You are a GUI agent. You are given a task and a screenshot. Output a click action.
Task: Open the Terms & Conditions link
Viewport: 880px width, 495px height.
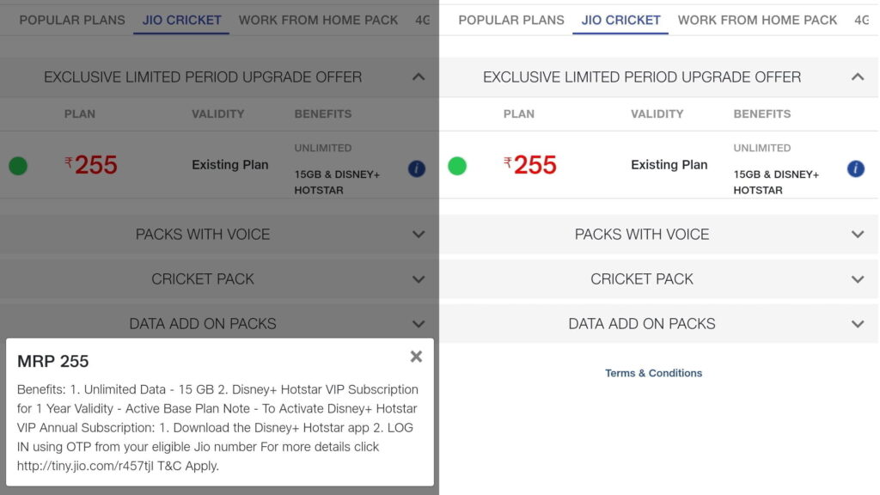[x=653, y=373]
